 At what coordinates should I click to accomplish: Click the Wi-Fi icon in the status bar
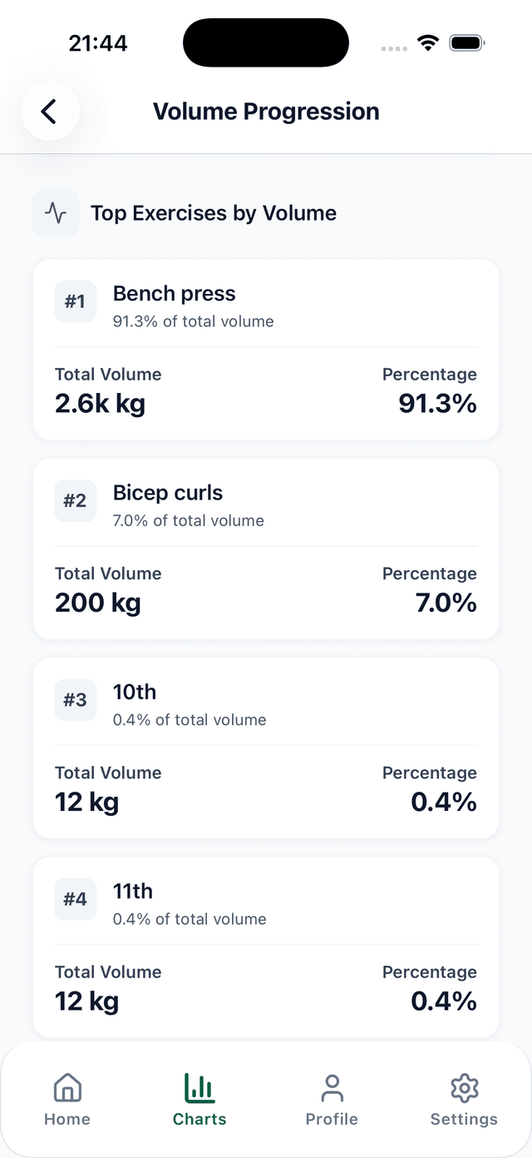pyautogui.click(x=428, y=42)
